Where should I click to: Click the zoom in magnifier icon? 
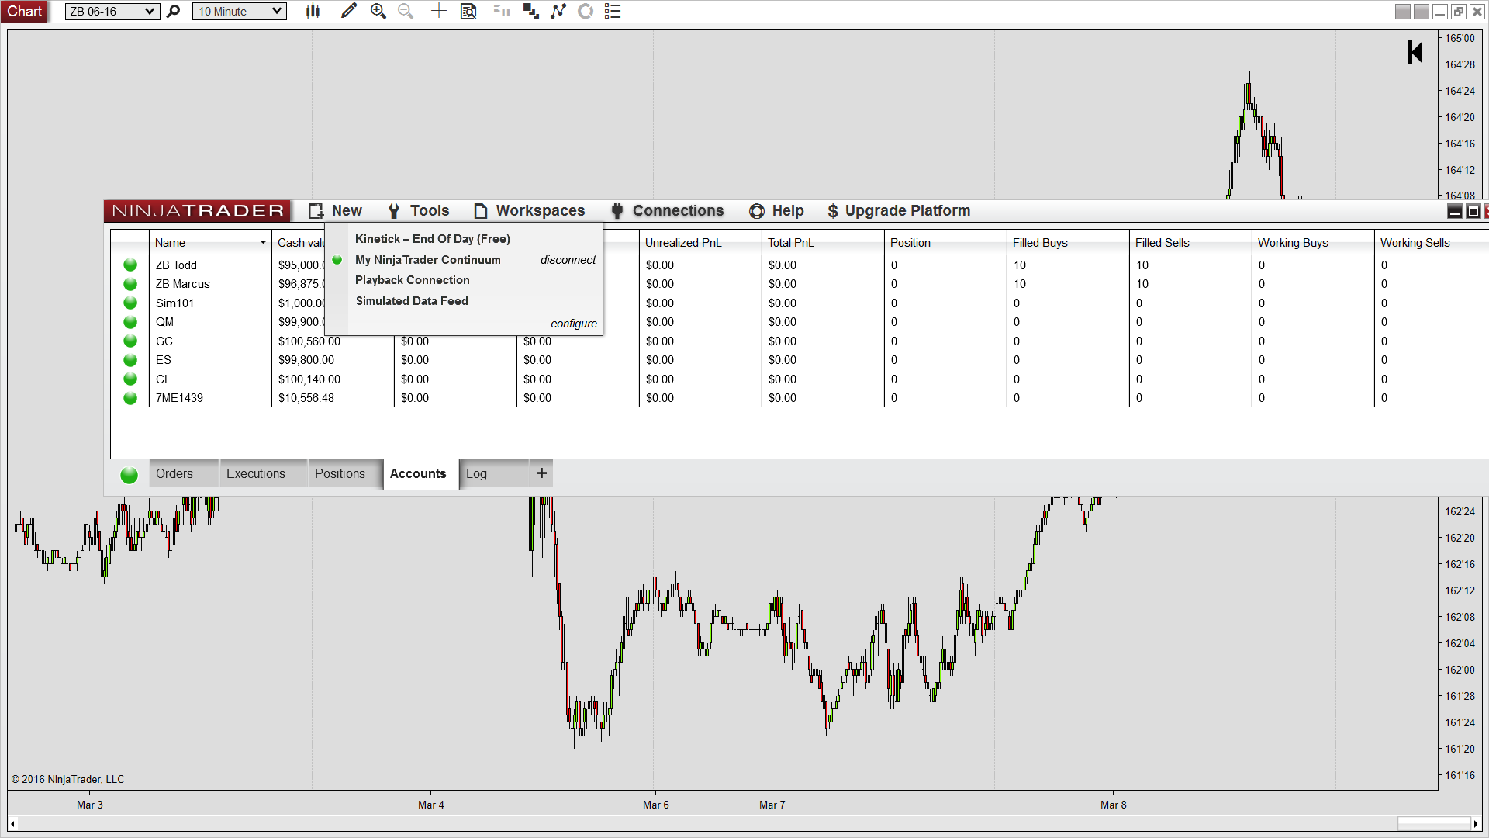click(x=378, y=11)
